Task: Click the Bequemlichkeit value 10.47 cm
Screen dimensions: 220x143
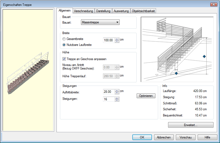Action: coord(201,115)
